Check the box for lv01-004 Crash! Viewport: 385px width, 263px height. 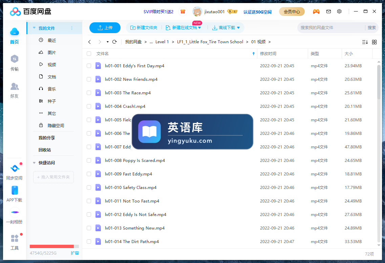click(x=89, y=106)
